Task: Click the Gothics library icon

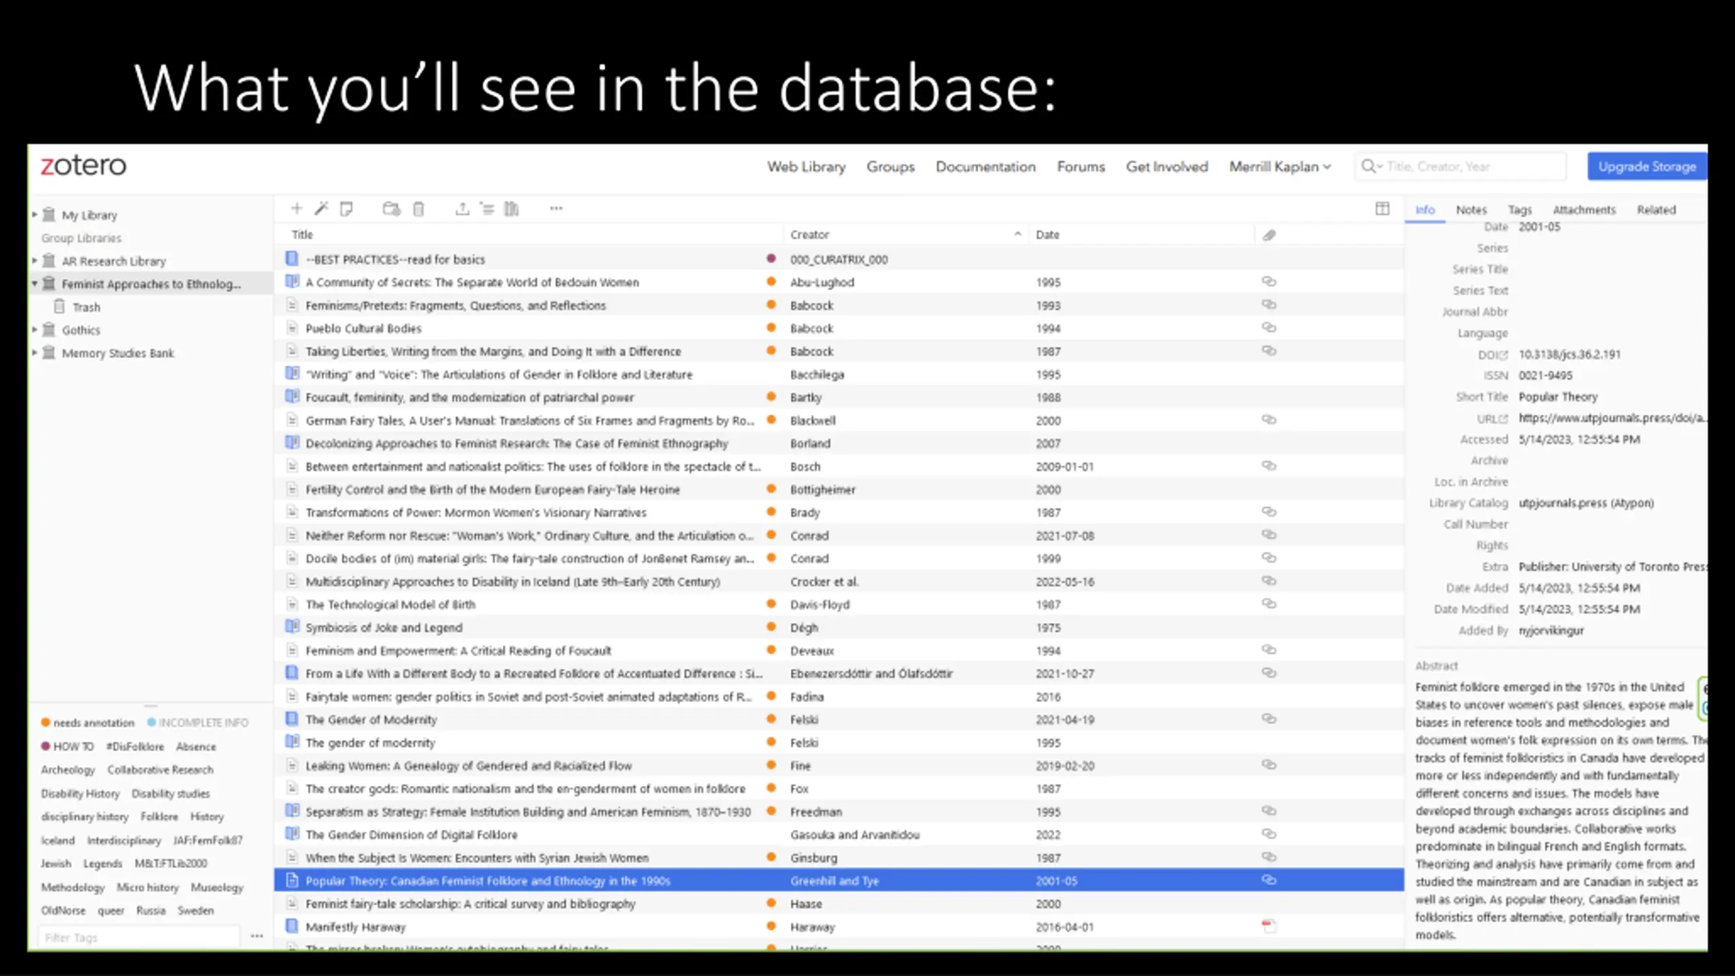Action: (49, 329)
